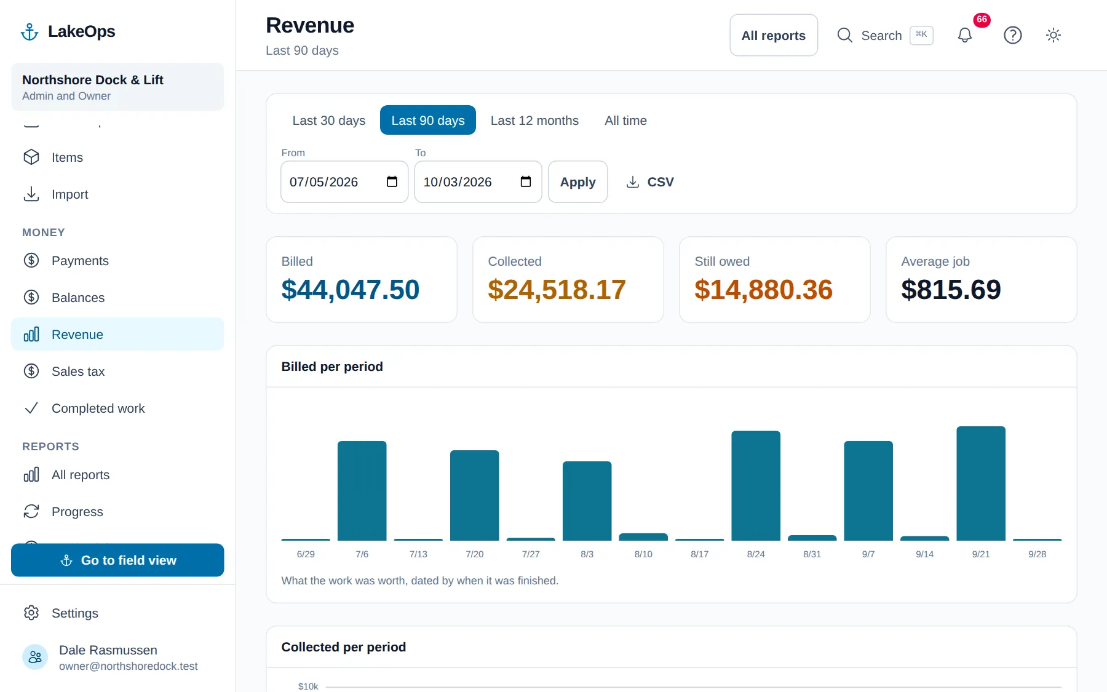This screenshot has width=1107, height=692.
Task: Switch to Last 12 months range
Action: click(534, 121)
